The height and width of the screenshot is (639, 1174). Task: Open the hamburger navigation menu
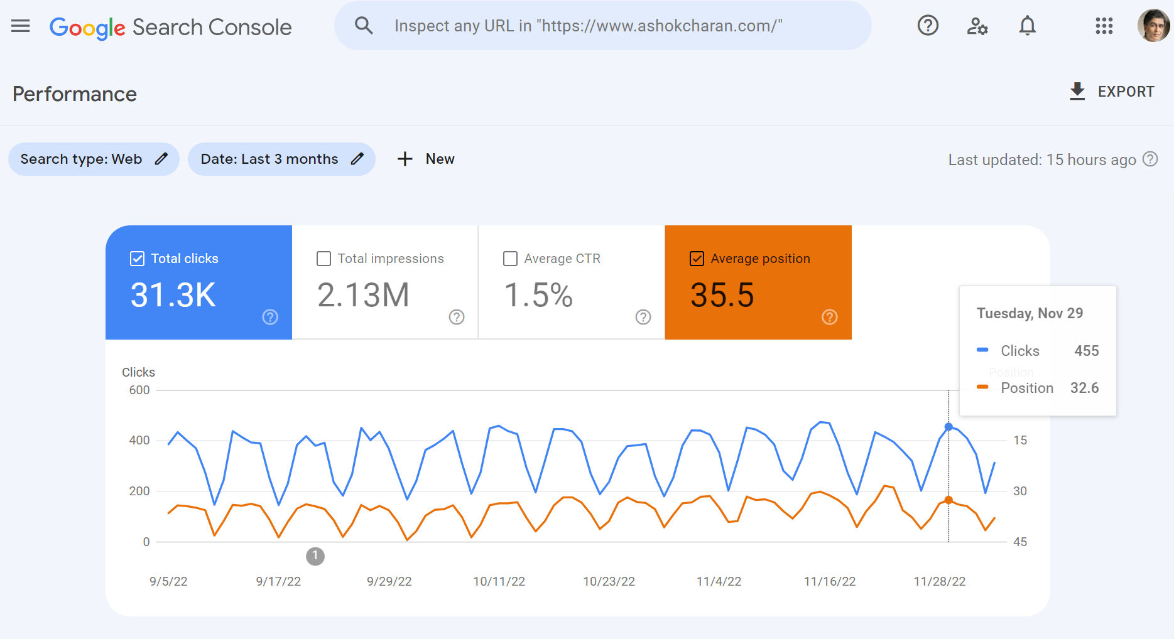click(21, 26)
